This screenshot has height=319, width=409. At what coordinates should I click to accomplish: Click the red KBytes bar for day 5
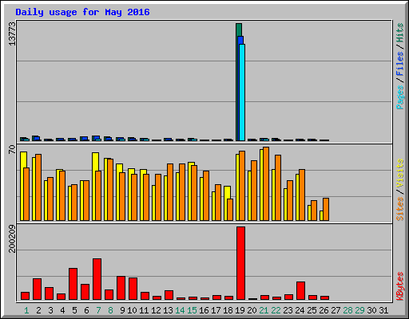click(x=73, y=284)
